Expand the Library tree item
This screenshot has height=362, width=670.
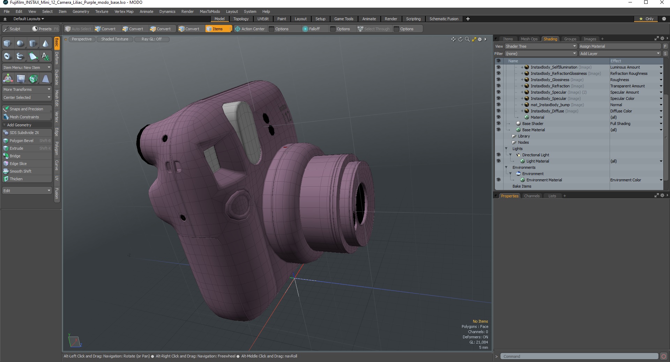coord(514,136)
